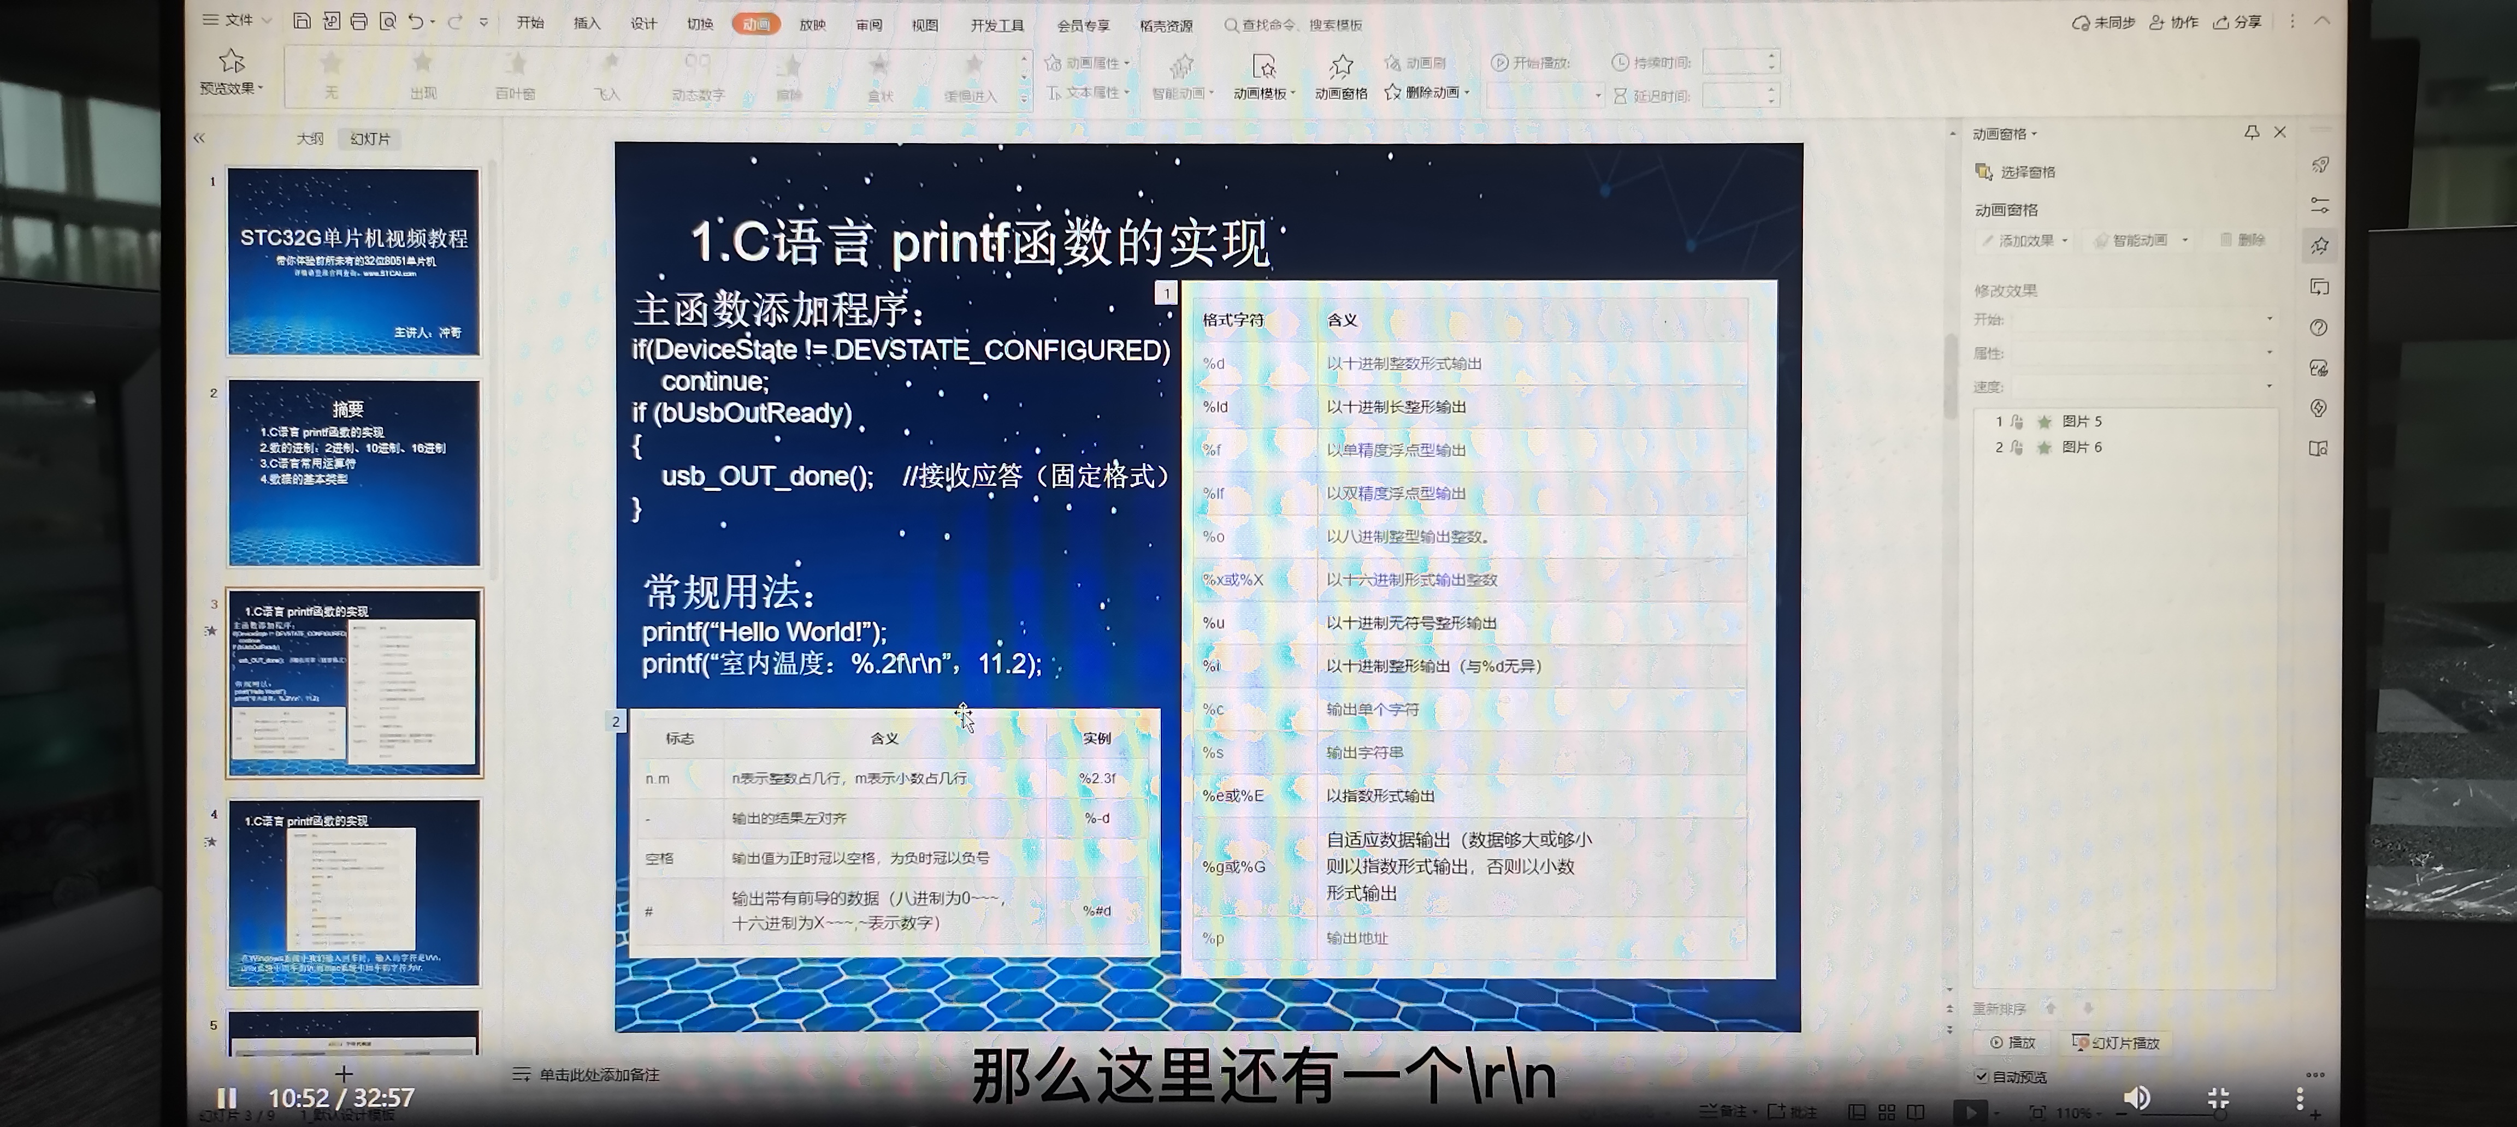Switch to the 开始 ribbon tab
Screen dimensions: 2517x1127
[530, 23]
